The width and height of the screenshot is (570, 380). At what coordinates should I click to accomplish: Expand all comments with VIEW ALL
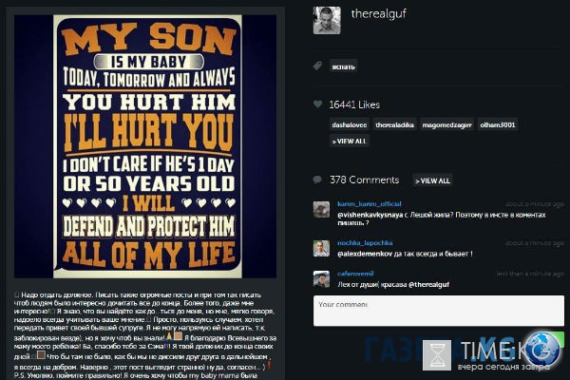(432, 180)
